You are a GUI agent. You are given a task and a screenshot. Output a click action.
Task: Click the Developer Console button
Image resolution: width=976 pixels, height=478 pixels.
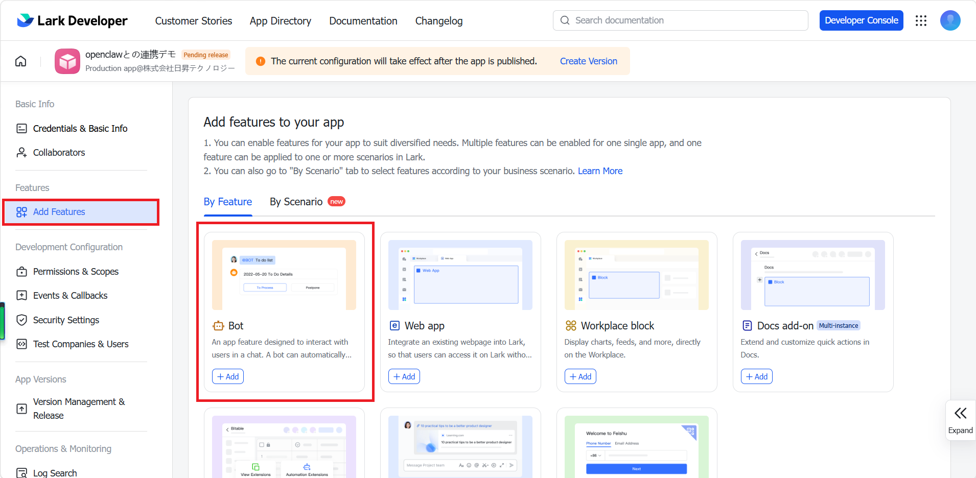(862, 20)
